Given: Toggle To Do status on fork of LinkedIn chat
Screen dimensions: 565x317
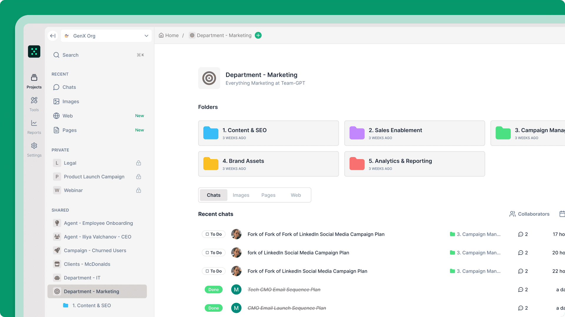Looking at the screenshot, I should click(214, 253).
